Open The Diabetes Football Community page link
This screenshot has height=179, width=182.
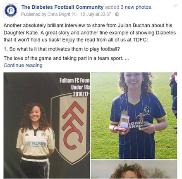[62, 7]
